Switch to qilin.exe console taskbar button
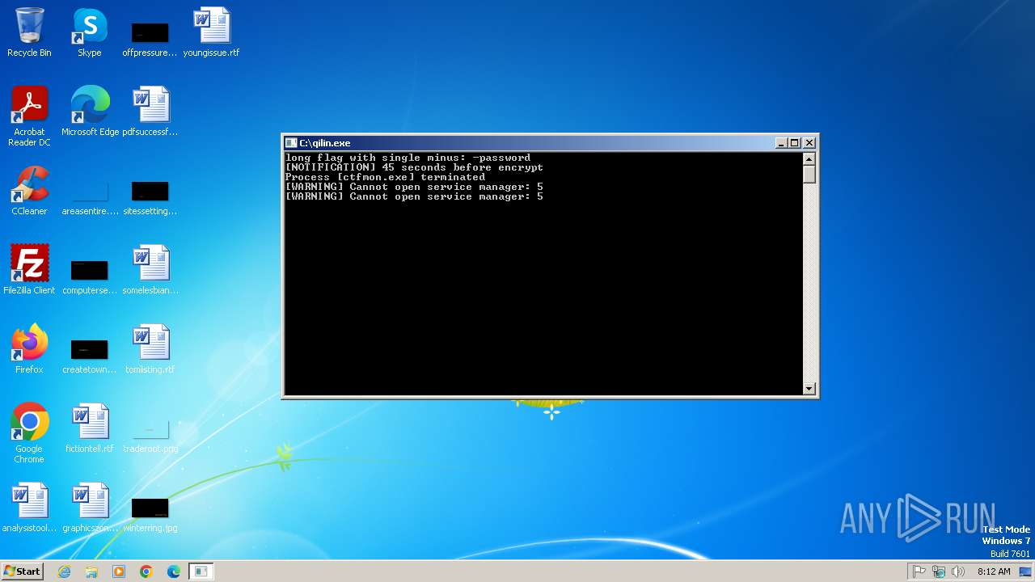Screen dimensions: 1035x582 point(201,571)
